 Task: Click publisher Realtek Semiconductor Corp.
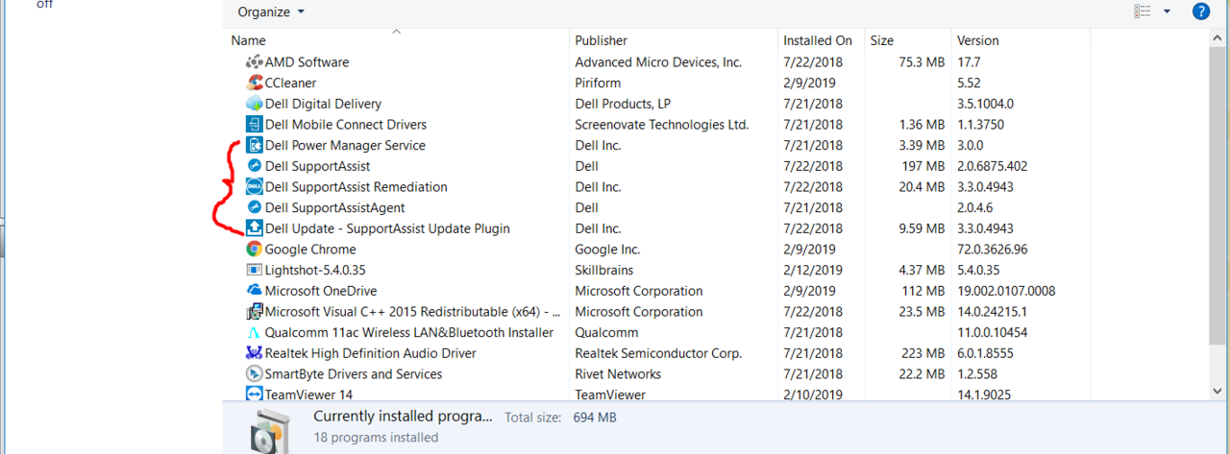[658, 353]
